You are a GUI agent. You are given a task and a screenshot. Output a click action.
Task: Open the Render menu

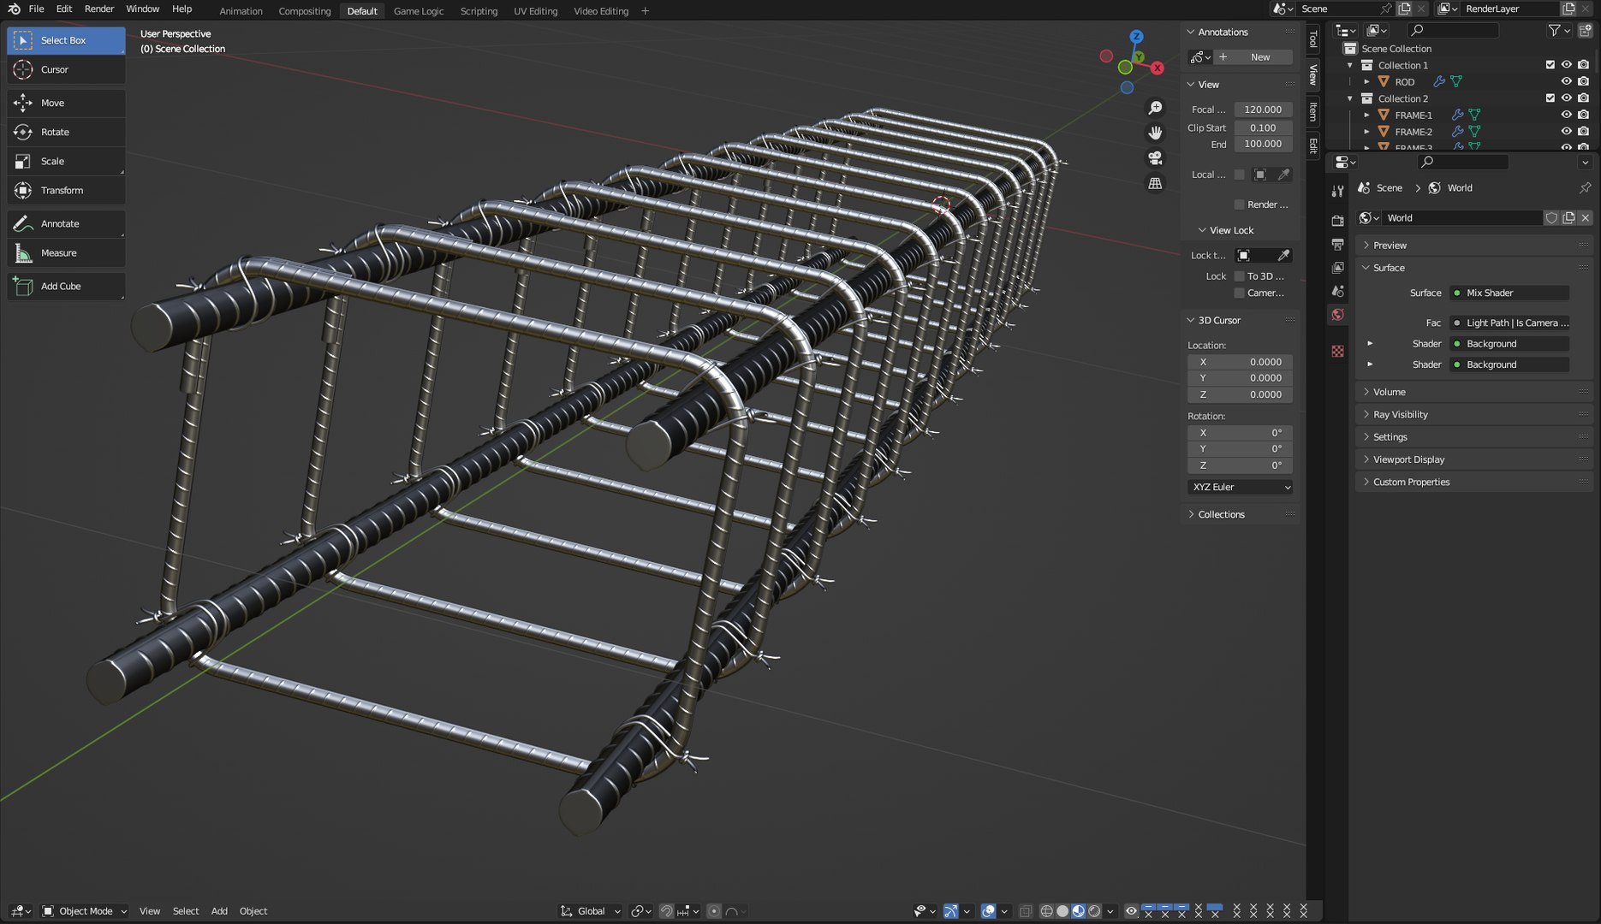tap(99, 9)
